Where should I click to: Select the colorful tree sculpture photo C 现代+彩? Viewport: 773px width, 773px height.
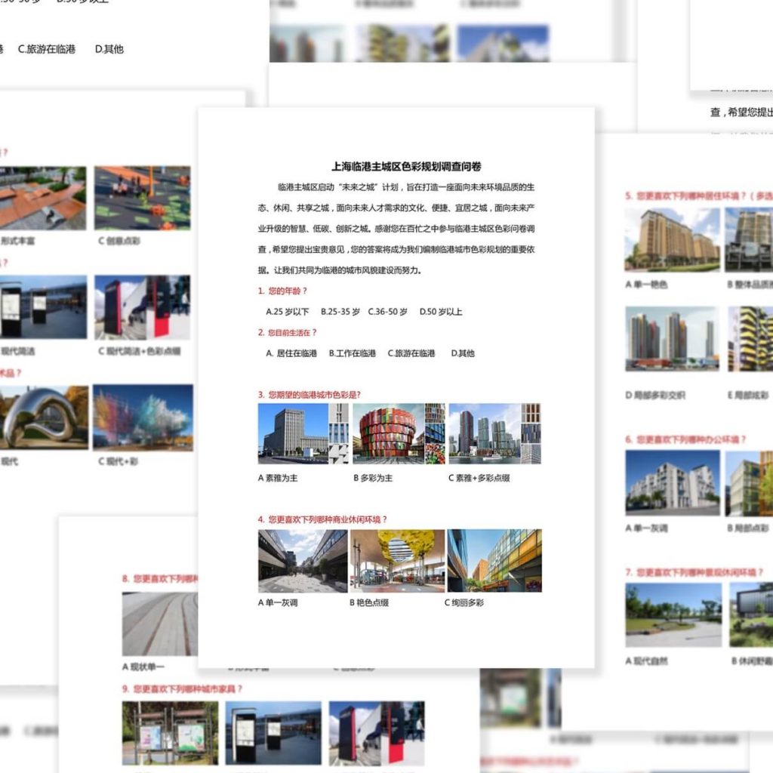tap(143, 417)
